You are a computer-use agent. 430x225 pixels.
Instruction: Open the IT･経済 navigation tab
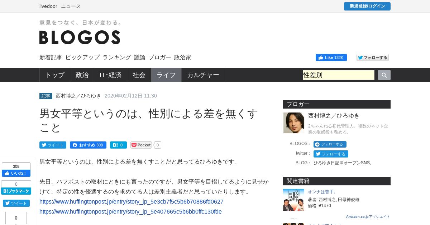(x=111, y=75)
